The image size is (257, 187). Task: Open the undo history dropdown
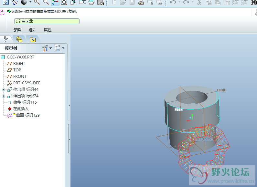179,2
